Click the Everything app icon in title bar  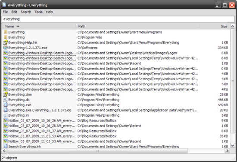(4, 5)
